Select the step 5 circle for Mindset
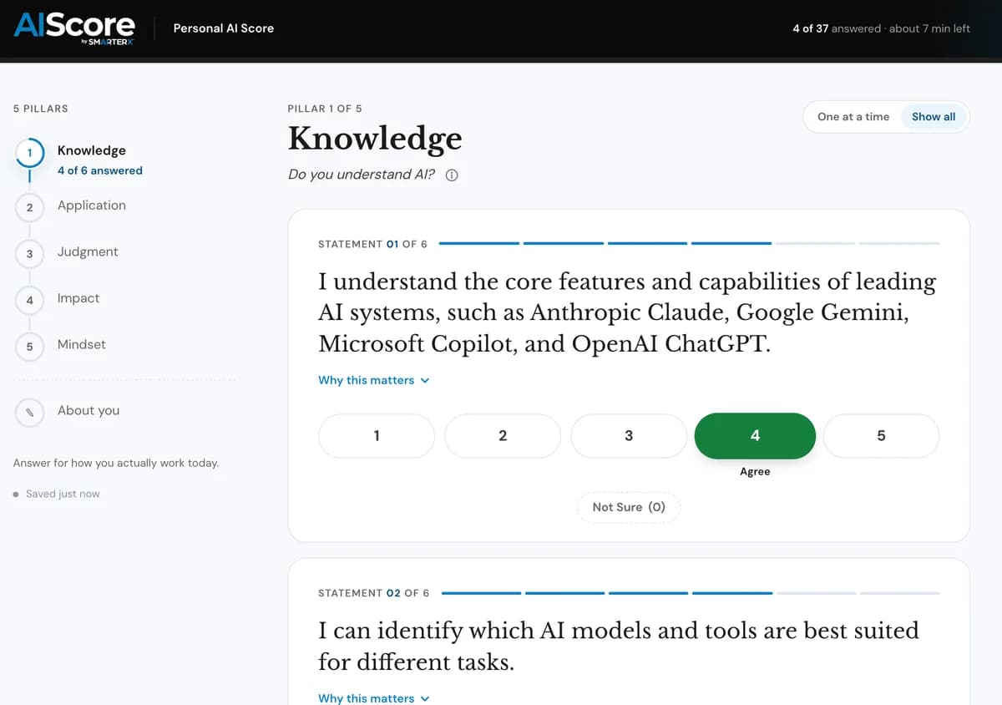Screen dimensions: 1002x705 29,346
